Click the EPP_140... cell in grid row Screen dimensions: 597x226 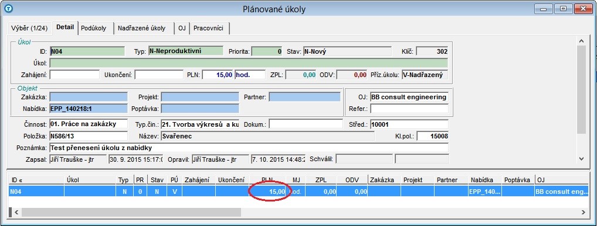(x=484, y=192)
